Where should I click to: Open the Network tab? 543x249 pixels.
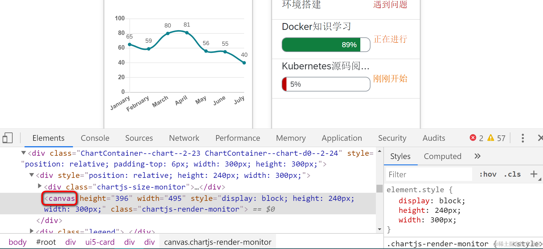(x=184, y=138)
